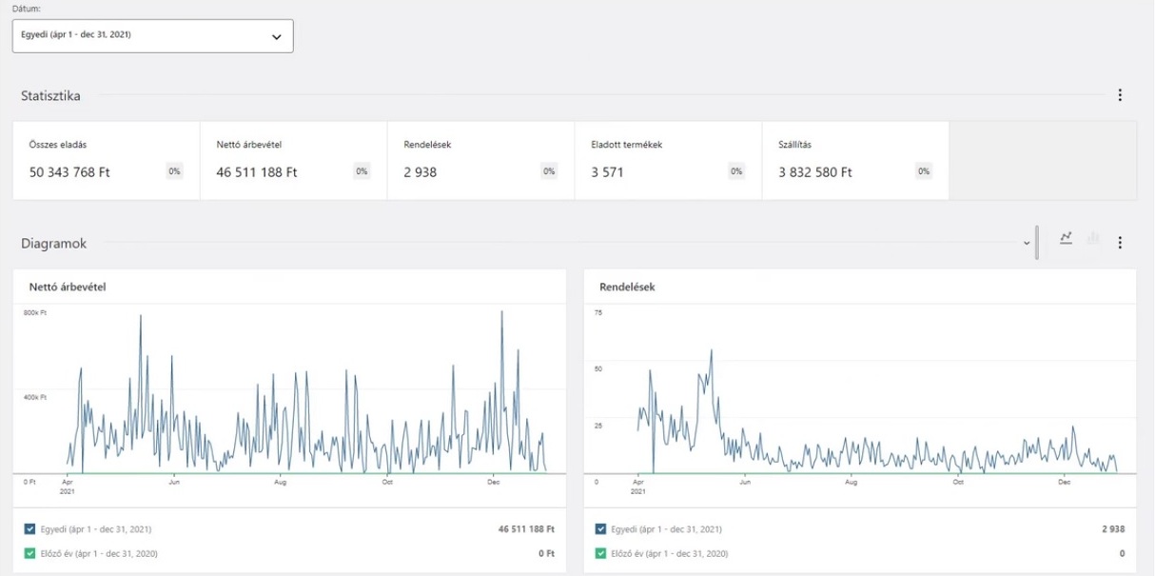Switch Diagramok to line chart view

tap(1066, 238)
